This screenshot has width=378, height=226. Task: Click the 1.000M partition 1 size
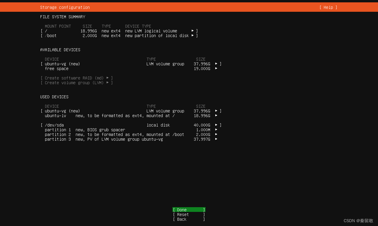(x=203, y=130)
